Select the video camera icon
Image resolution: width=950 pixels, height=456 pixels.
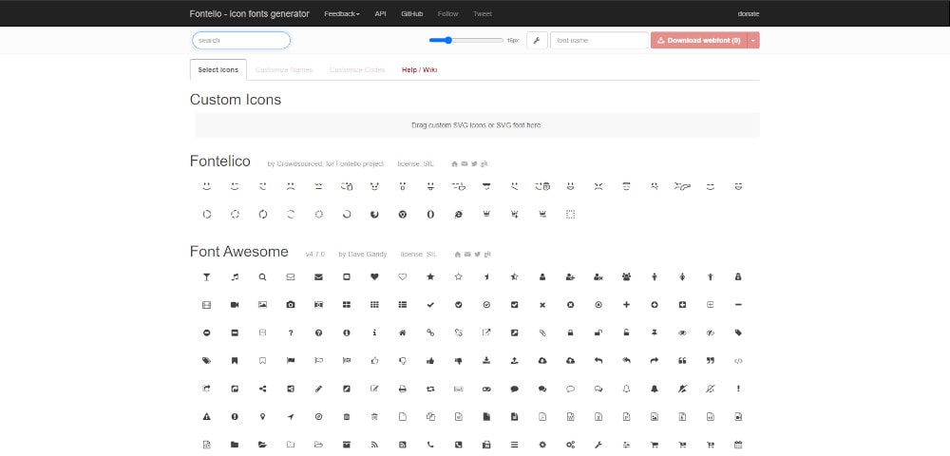pos(235,305)
